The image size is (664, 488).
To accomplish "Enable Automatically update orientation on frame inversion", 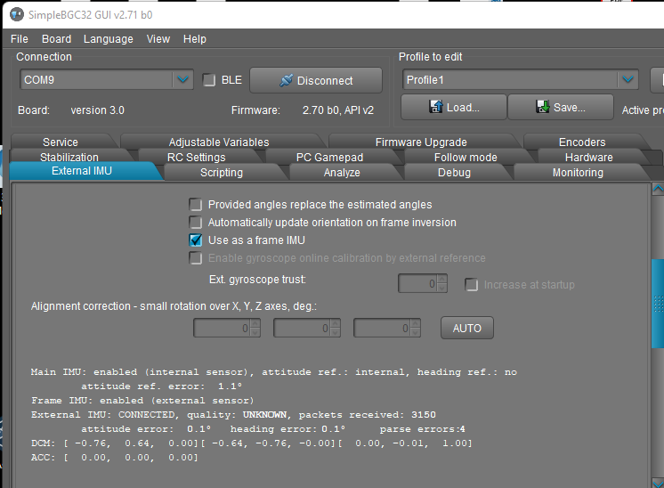I will click(196, 223).
